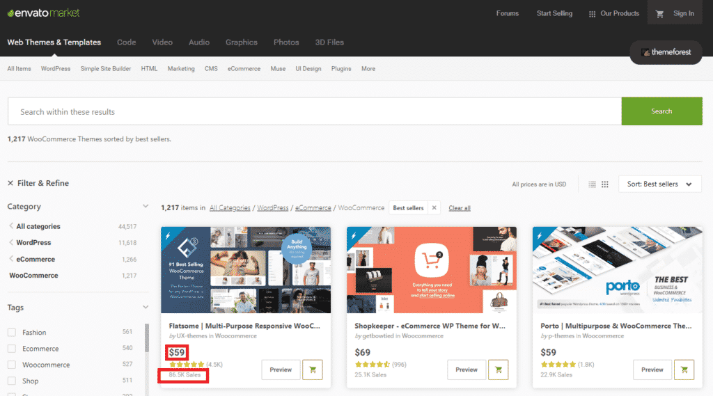Select Muse submenu item
Screen dimensions: 713x396
pos(278,69)
